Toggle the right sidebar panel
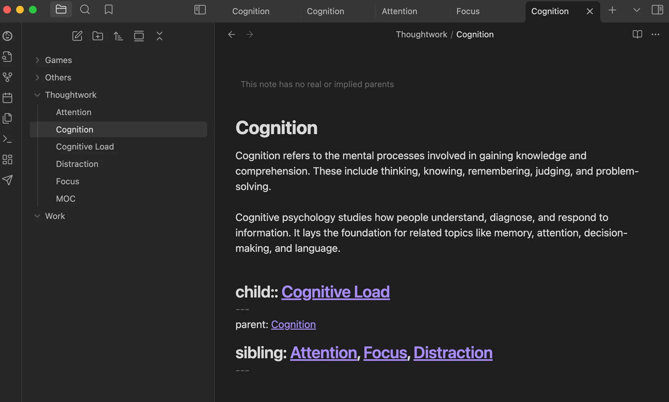This screenshot has width=669, height=402. tap(657, 10)
